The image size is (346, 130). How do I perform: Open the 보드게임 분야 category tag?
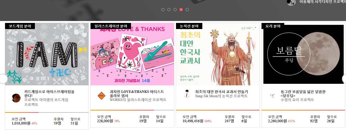[x=20, y=26]
